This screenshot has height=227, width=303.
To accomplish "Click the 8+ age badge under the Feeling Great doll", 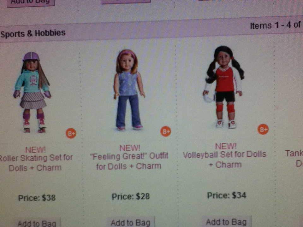I will [x=166, y=131].
